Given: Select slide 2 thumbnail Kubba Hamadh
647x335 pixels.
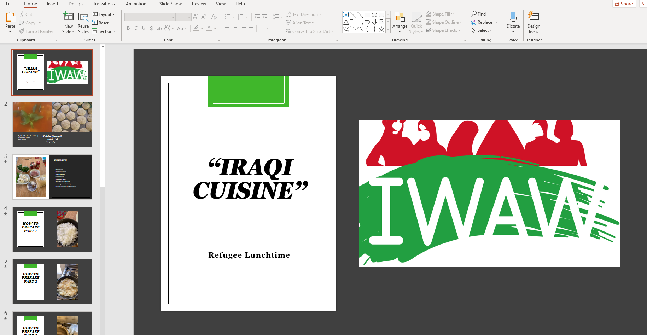Looking at the screenshot, I should (x=52, y=125).
